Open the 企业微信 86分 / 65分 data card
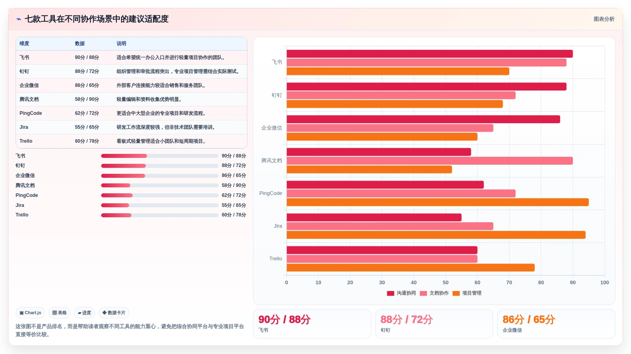 (556, 324)
